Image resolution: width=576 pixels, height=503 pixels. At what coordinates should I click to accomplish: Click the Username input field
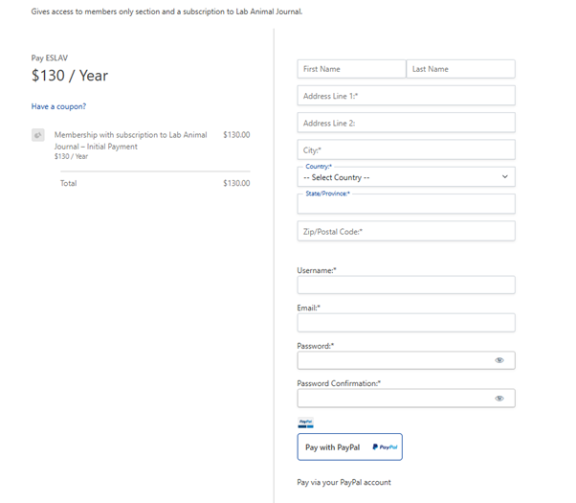[x=406, y=285]
